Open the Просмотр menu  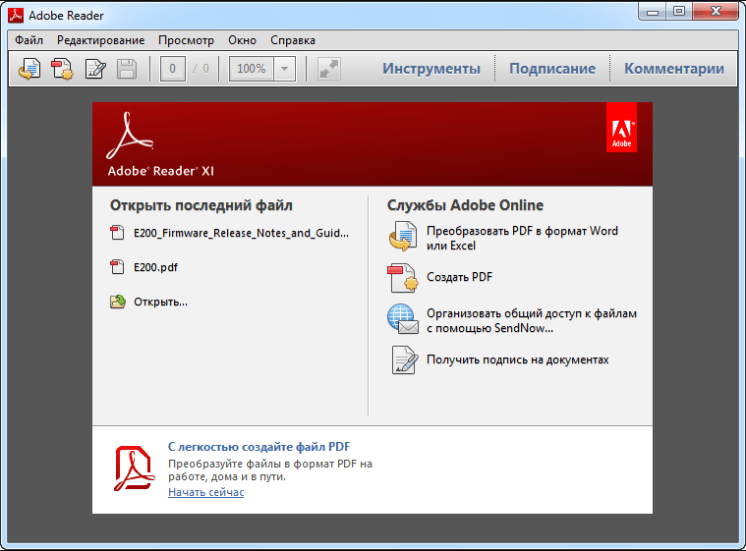(187, 40)
